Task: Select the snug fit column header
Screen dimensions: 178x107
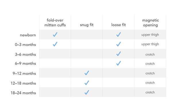Action: click(x=87, y=25)
